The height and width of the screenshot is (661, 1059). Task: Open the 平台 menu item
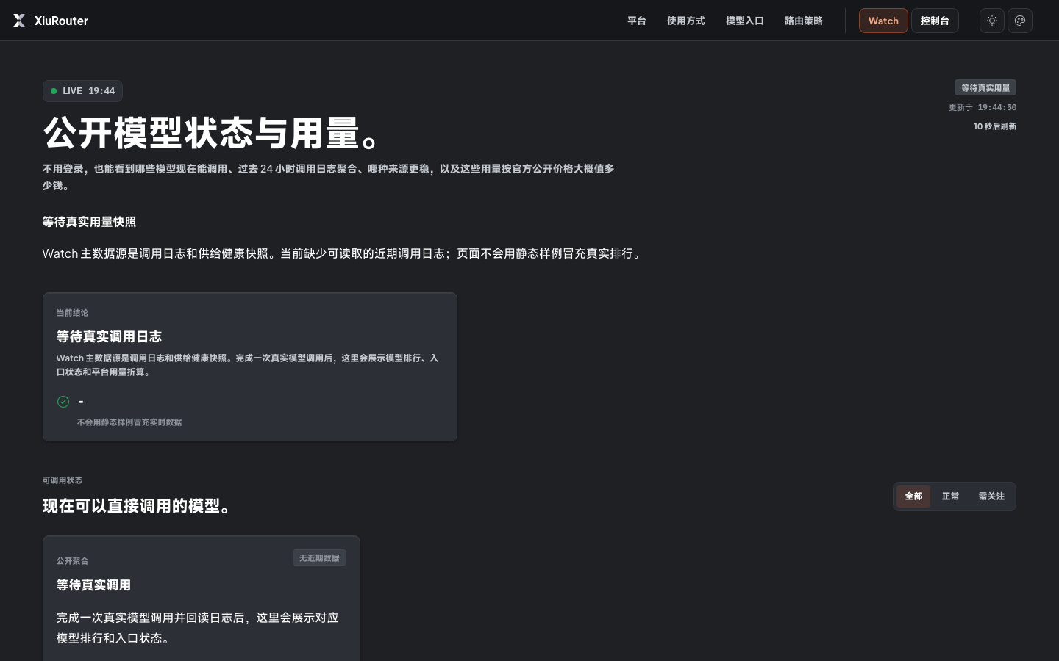[637, 21]
